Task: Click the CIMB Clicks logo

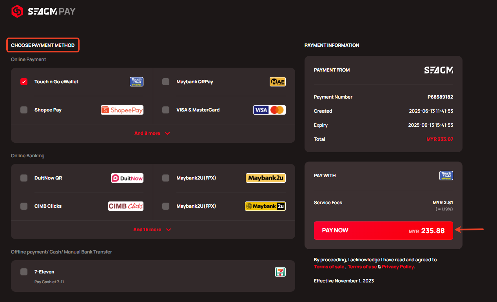Action: [x=126, y=206]
